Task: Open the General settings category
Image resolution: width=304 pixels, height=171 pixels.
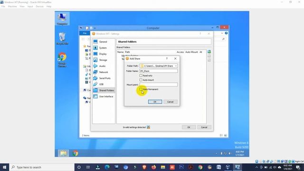Action: (104, 42)
